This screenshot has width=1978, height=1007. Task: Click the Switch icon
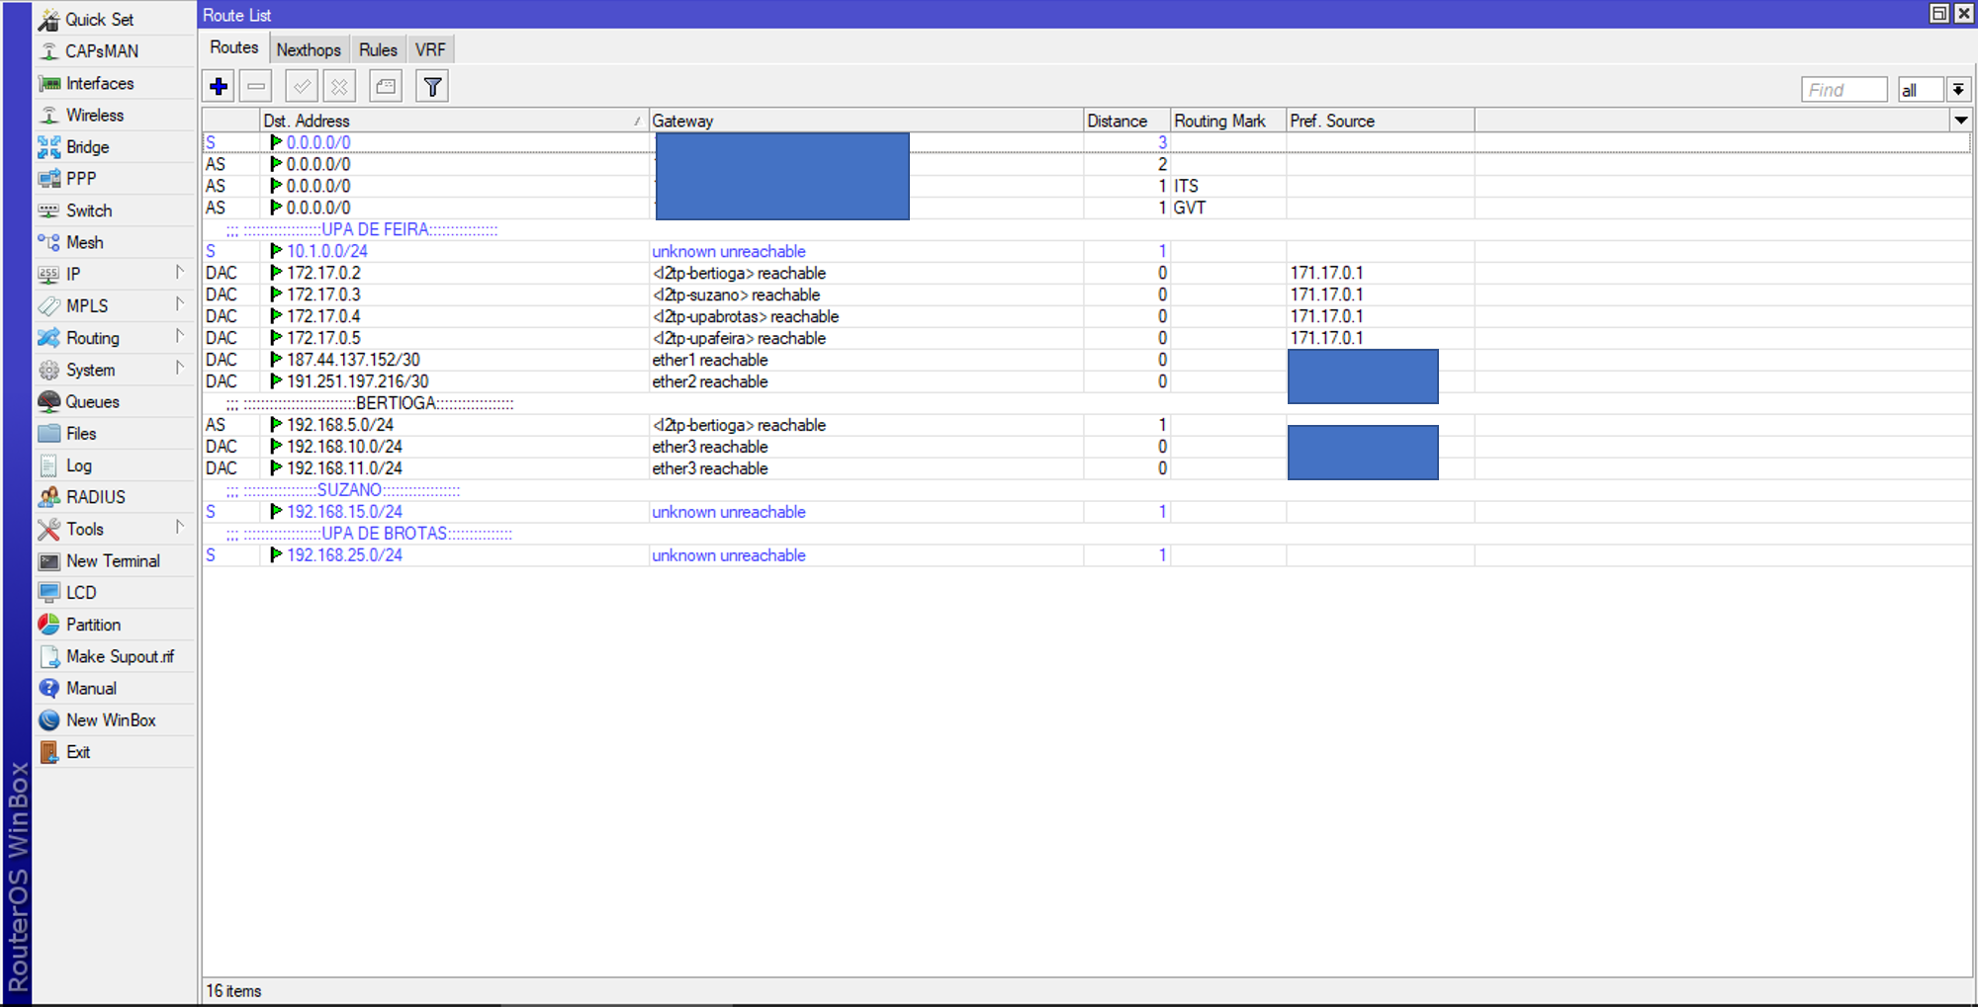pos(48,210)
